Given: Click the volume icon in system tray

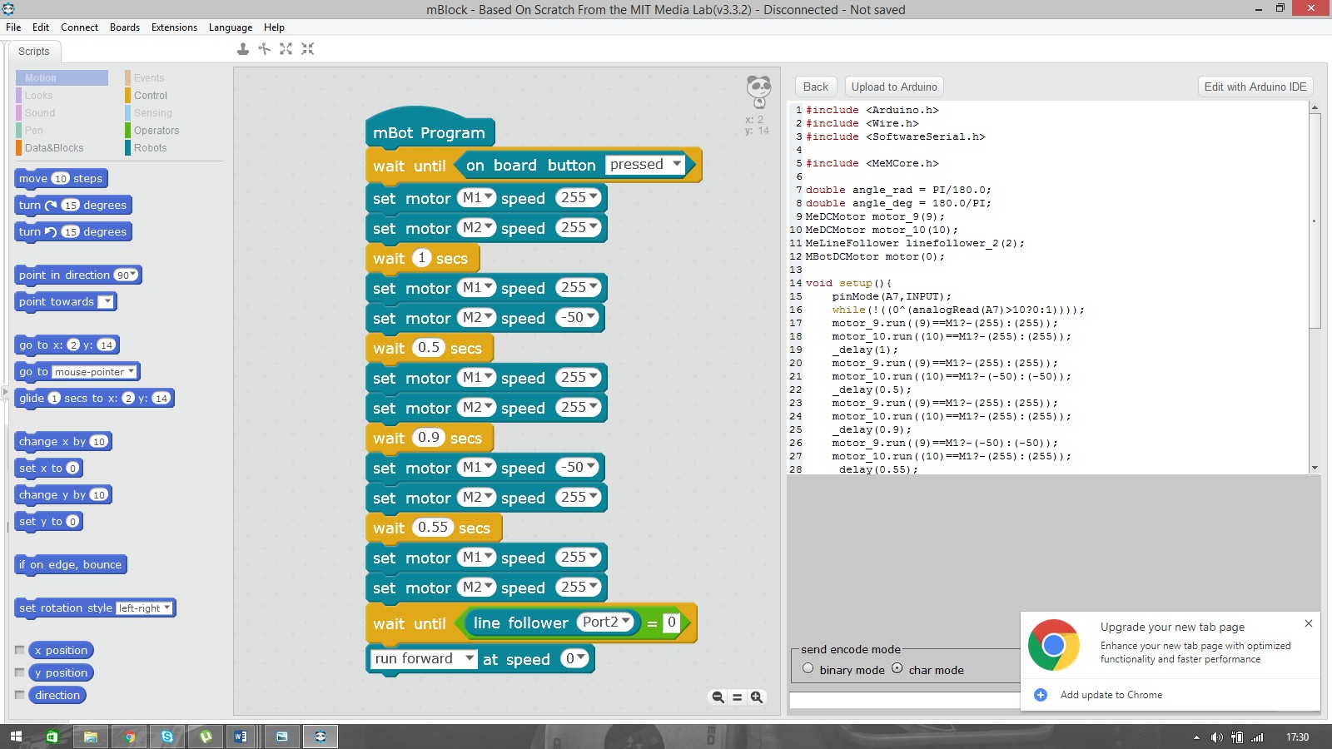Looking at the screenshot, I should 1217,737.
